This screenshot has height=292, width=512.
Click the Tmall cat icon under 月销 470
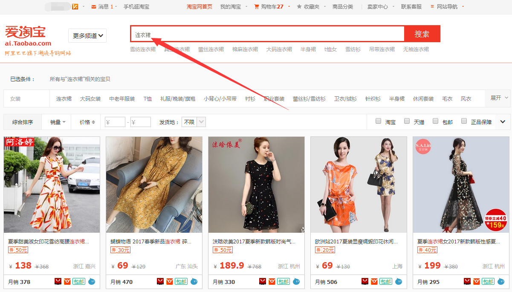point(160,281)
